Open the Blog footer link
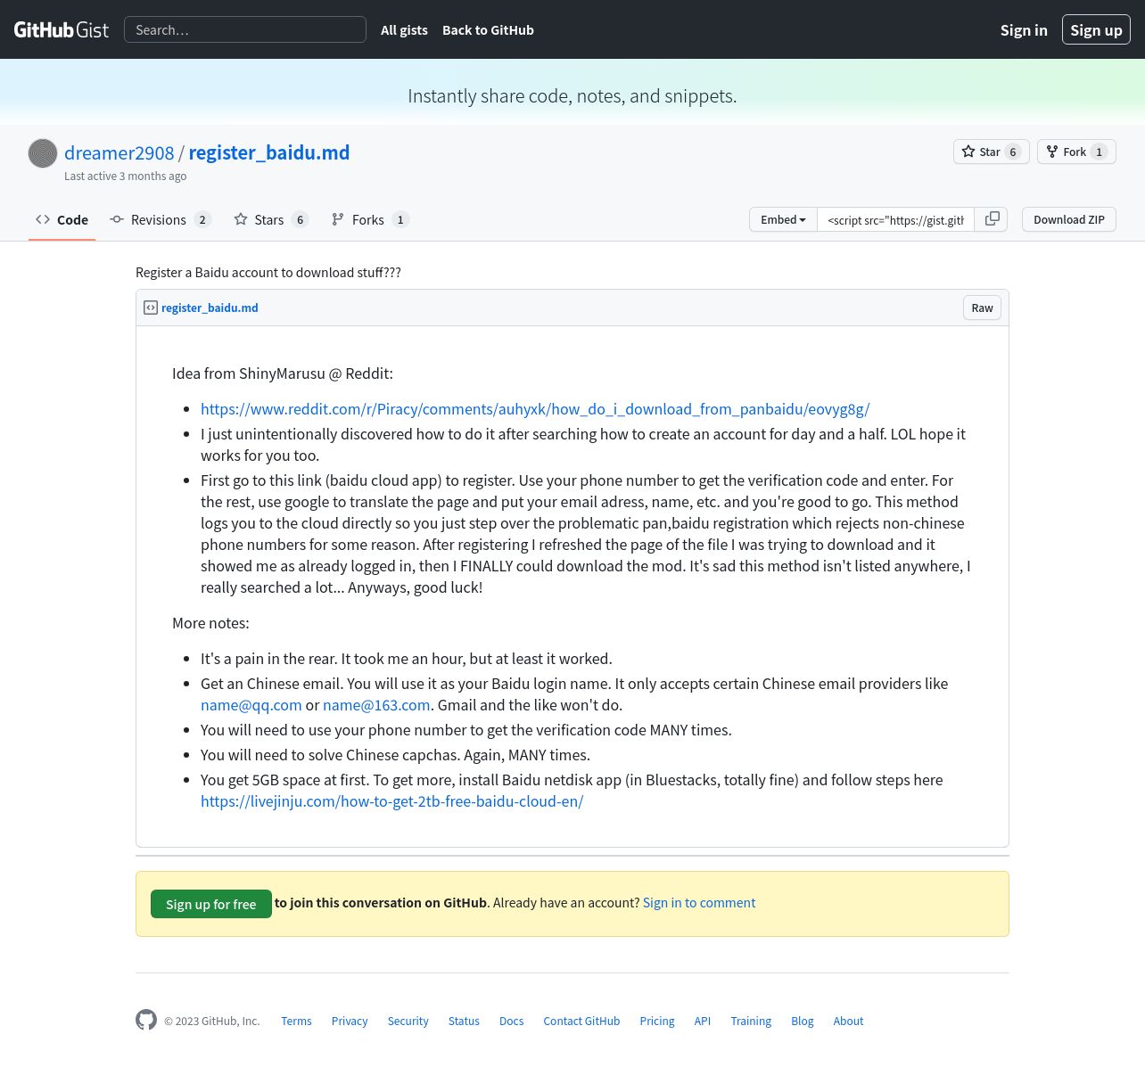The image size is (1145, 1075). point(803,1021)
